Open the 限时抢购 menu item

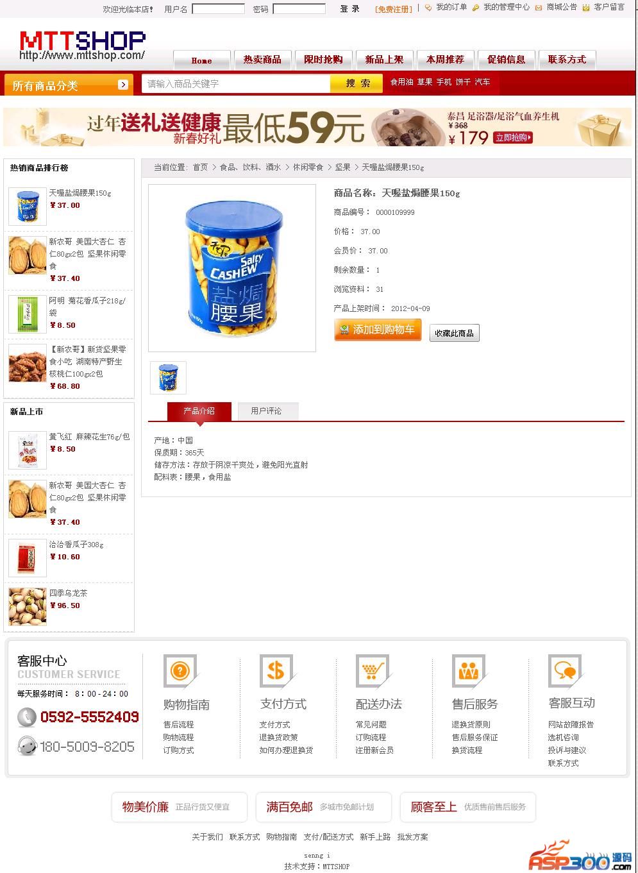323,60
